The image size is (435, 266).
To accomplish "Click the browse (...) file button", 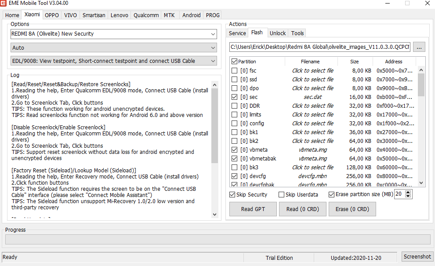I will [x=419, y=47].
